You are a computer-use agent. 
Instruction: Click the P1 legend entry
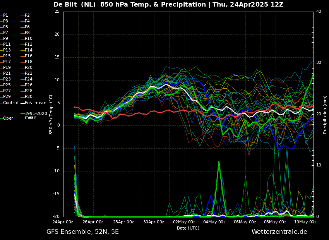pos(5,15)
